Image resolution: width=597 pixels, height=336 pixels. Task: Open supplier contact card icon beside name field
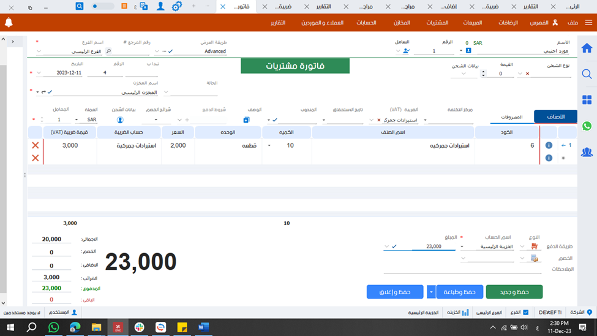(x=468, y=51)
